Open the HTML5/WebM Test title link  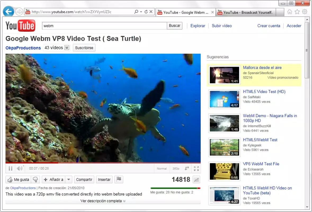[x=260, y=140]
